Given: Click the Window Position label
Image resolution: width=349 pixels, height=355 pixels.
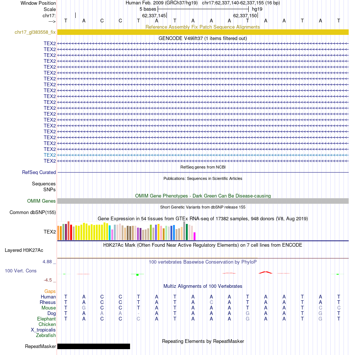Looking at the screenshot, I should (38, 3).
